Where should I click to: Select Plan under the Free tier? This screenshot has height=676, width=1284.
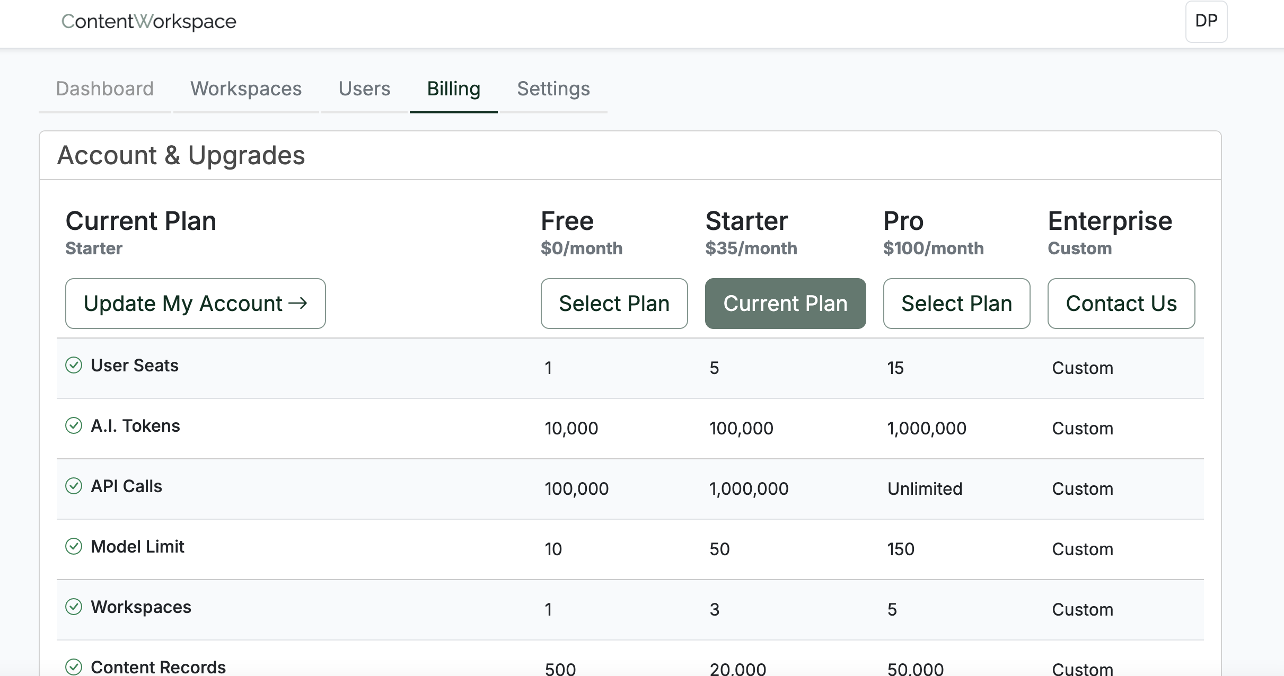point(614,304)
